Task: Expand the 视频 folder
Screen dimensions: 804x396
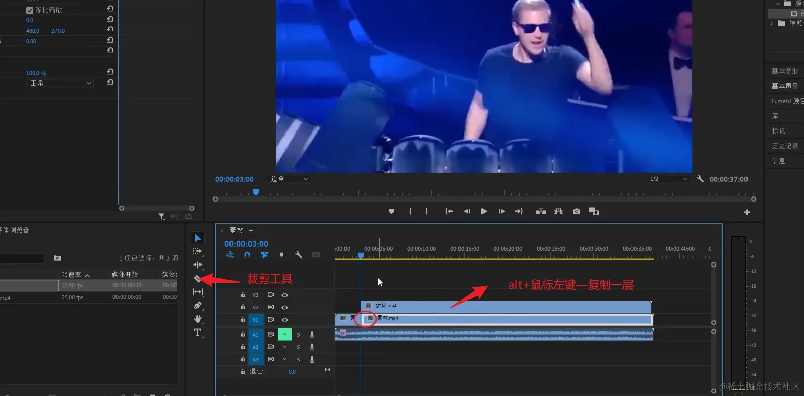Action: [x=772, y=23]
